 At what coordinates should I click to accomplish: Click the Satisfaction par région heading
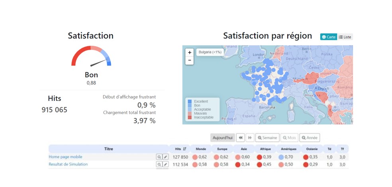pyautogui.click(x=267, y=36)
